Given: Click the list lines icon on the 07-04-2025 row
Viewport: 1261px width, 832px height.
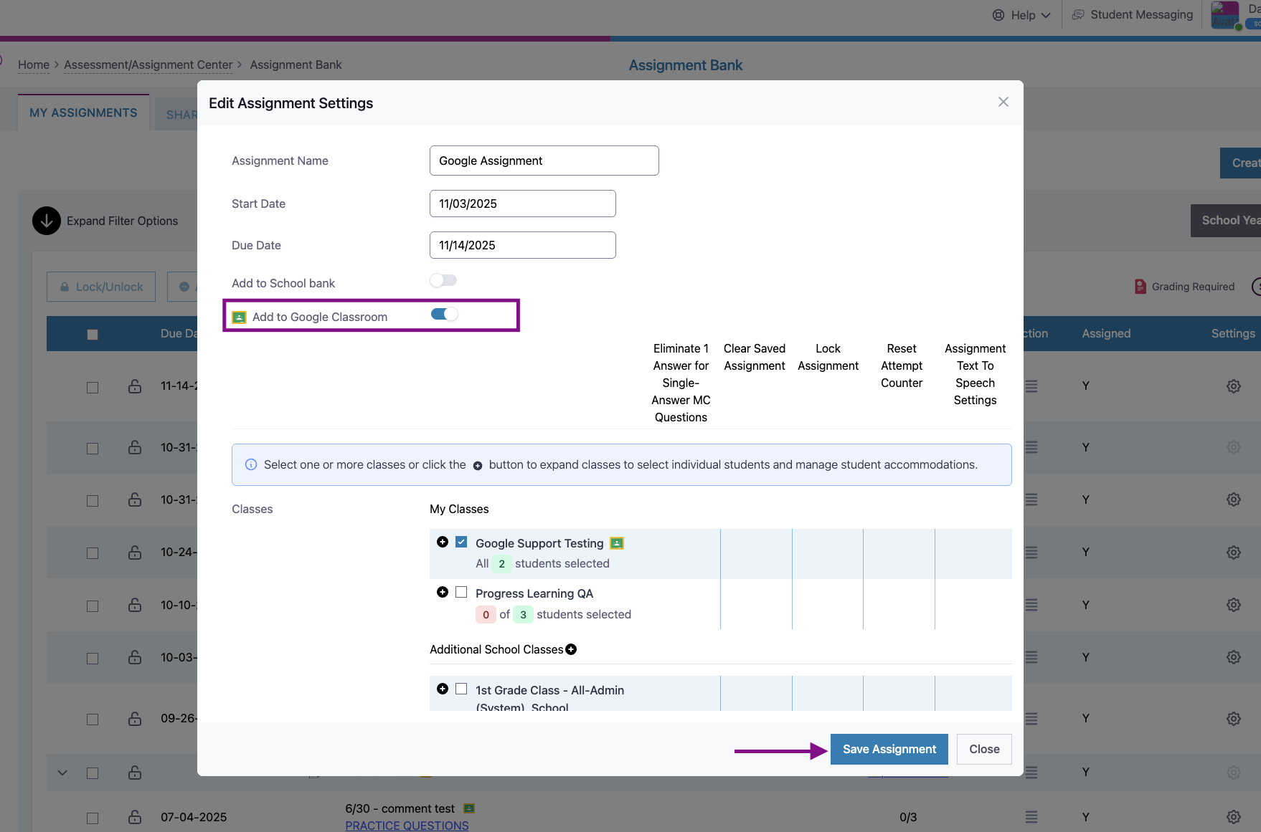Looking at the screenshot, I should pyautogui.click(x=1031, y=817).
